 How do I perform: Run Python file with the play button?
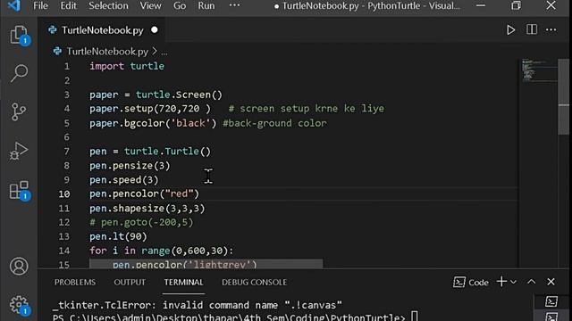(510, 29)
